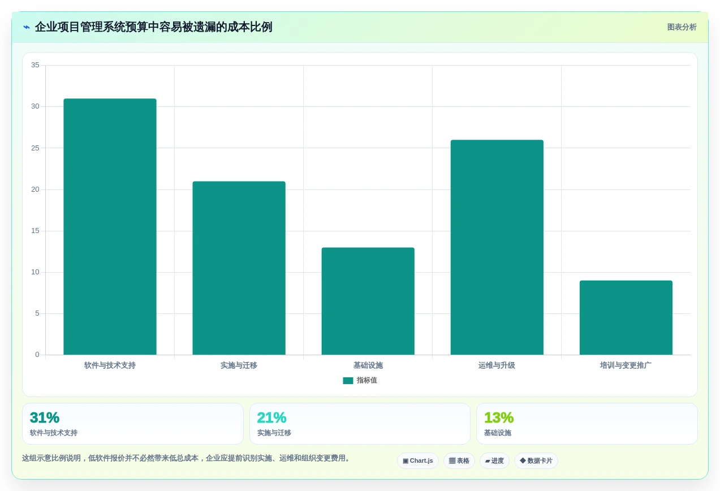Click the 基础设施 bar in chart
This screenshot has height=491, width=720.
(368, 301)
